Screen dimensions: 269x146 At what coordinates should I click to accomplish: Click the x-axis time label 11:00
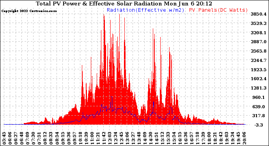92,138
